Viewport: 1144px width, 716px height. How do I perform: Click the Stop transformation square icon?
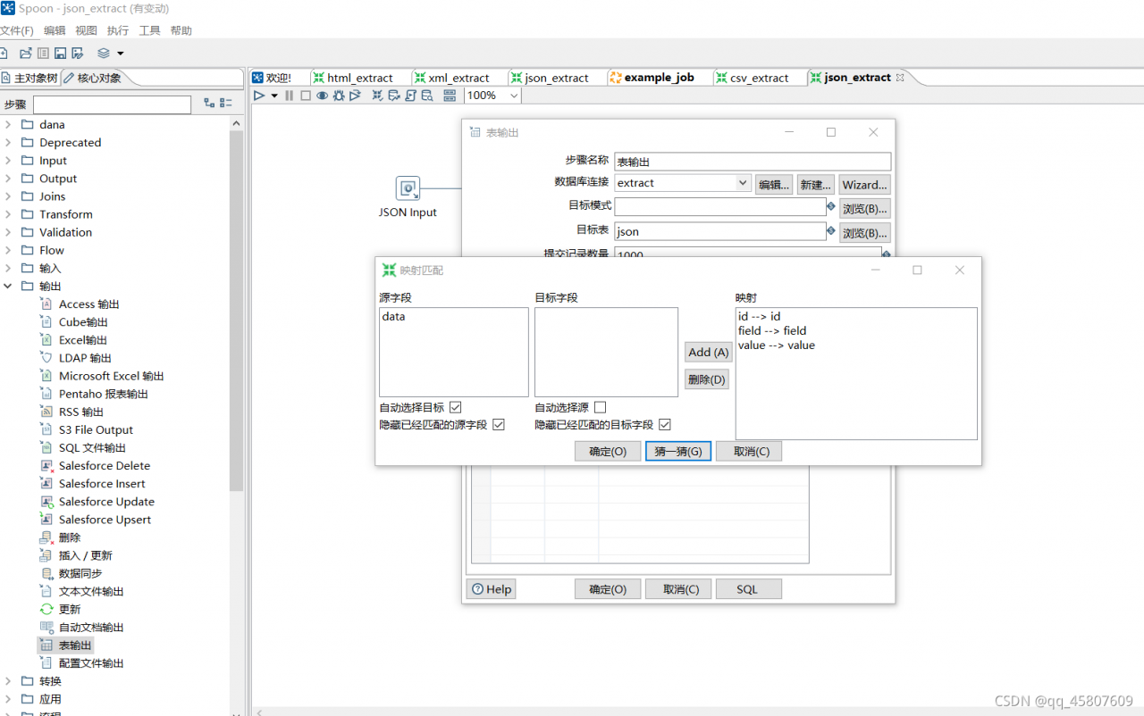tap(306, 96)
